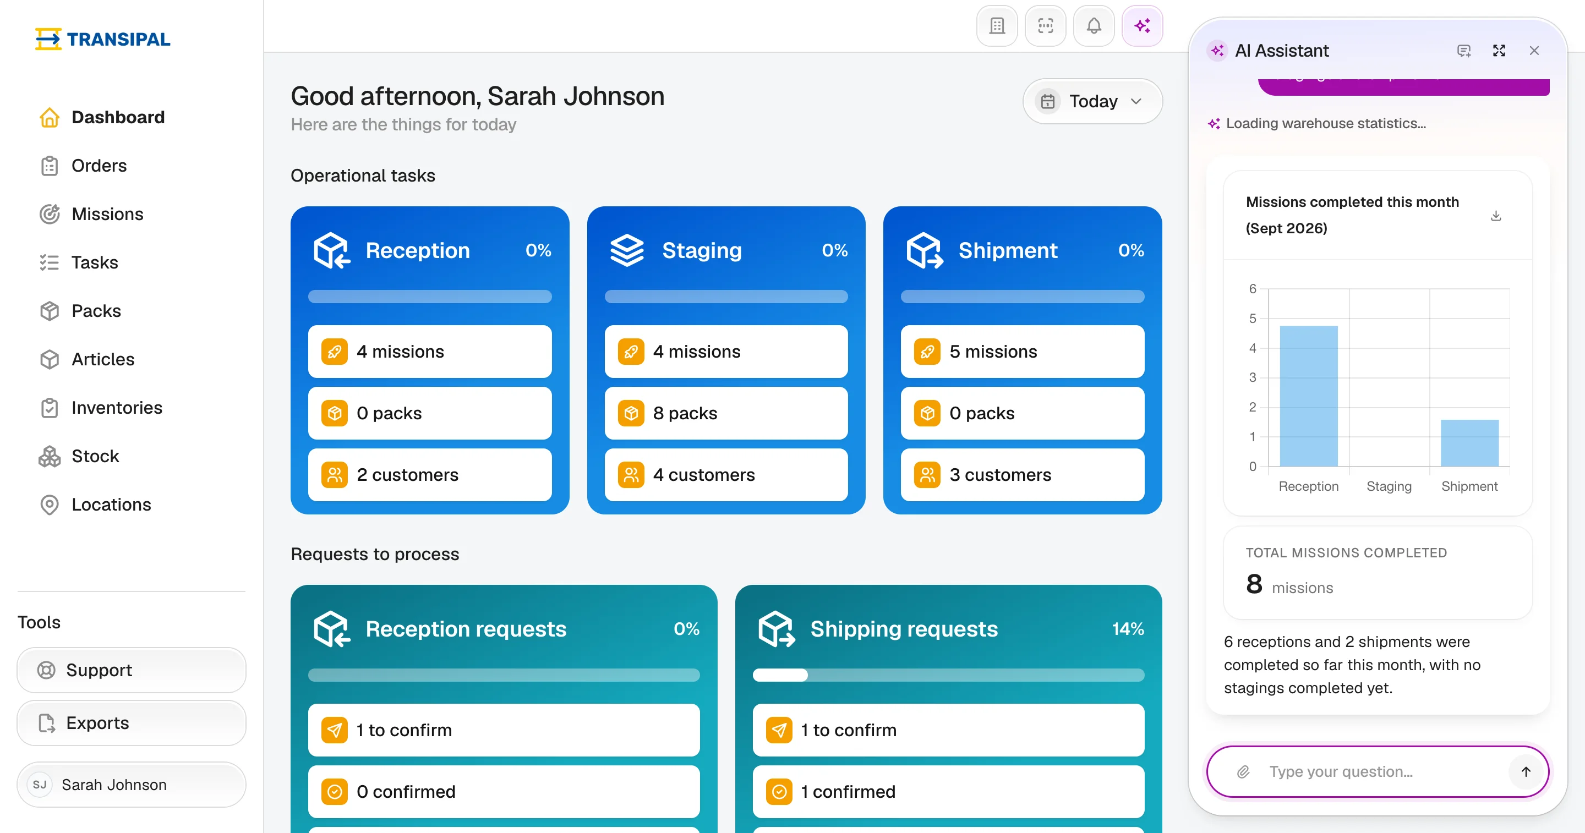Viewport: 1585px width, 833px height.
Task: View 4 missions in Staging card
Action: [x=726, y=351]
